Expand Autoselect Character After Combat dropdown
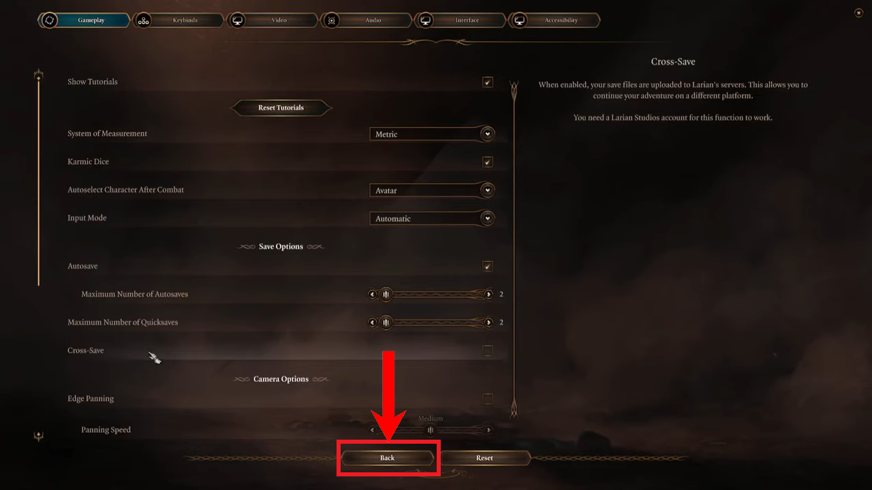Viewport: 872px width, 490px height. point(432,191)
